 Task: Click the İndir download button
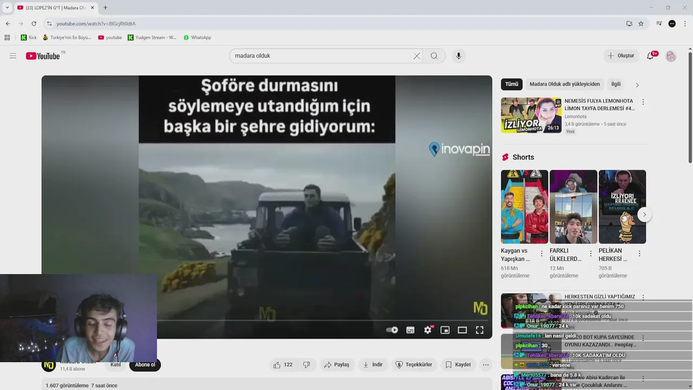tap(373, 365)
